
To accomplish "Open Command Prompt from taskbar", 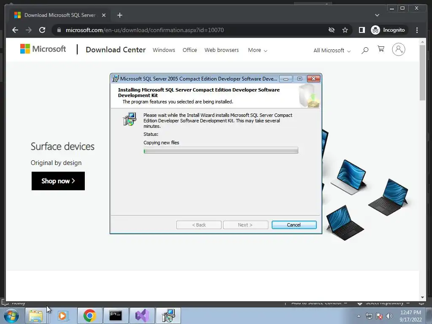I will pos(116,316).
